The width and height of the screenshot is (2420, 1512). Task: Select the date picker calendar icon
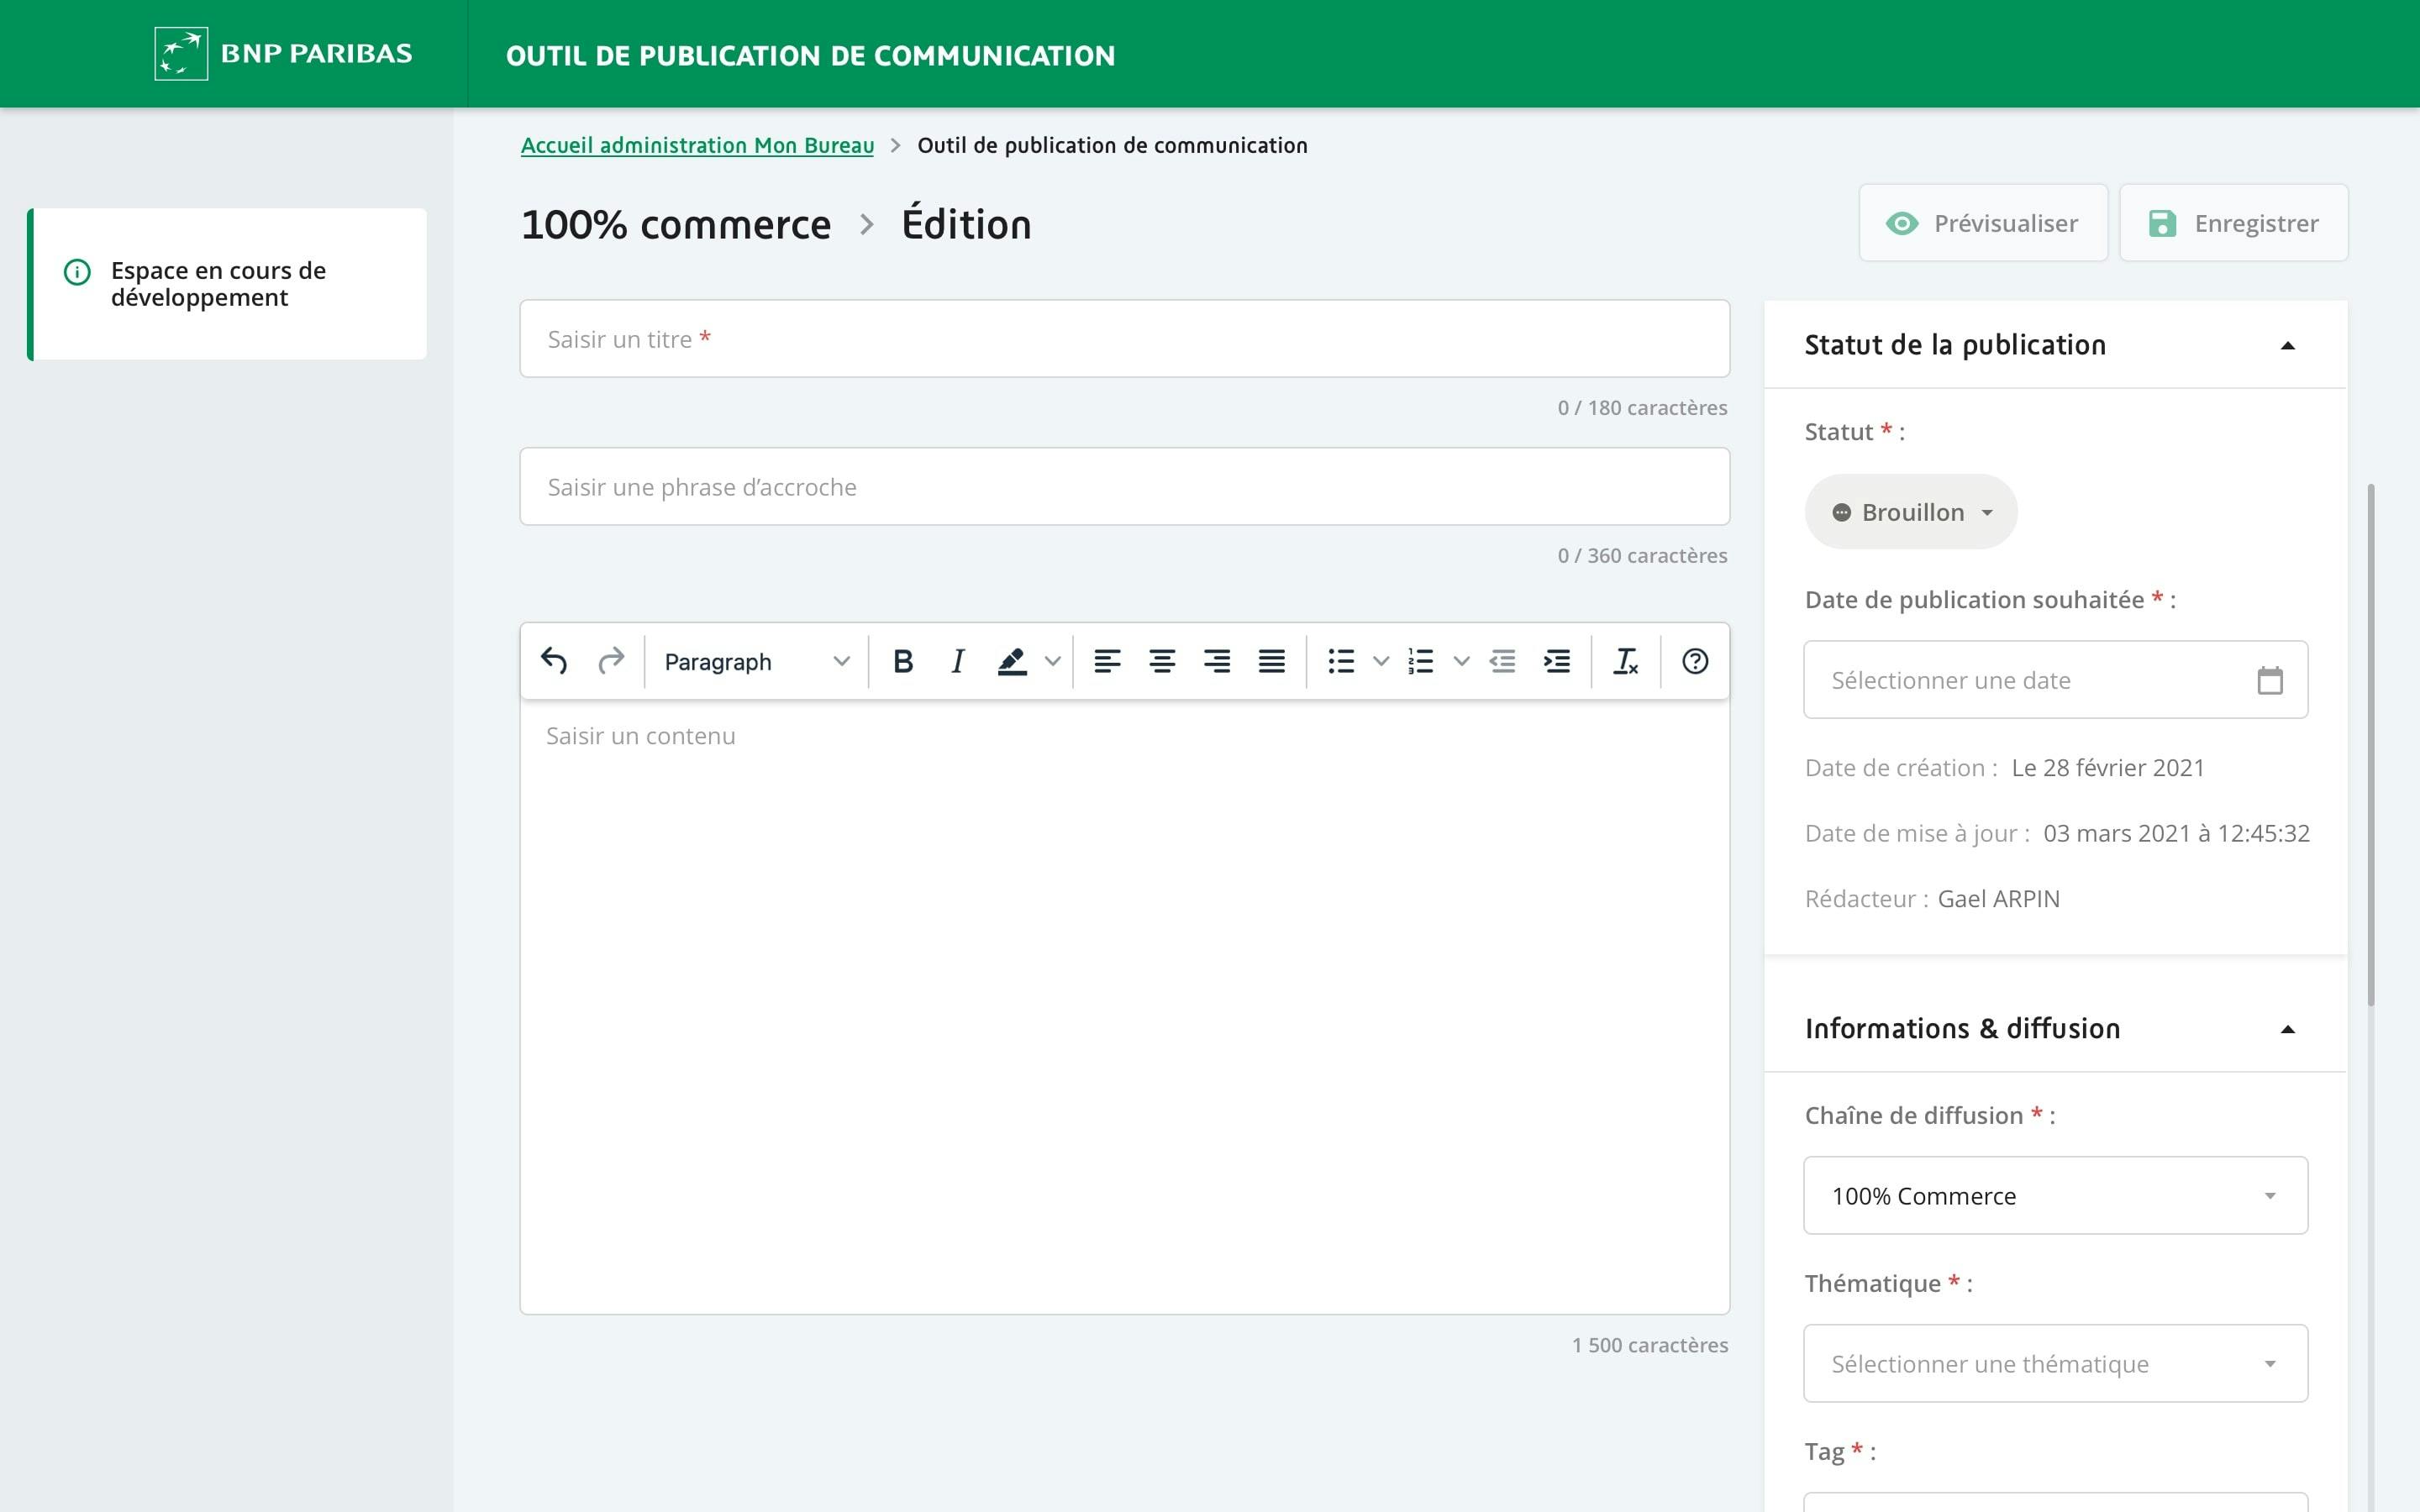point(2269,680)
